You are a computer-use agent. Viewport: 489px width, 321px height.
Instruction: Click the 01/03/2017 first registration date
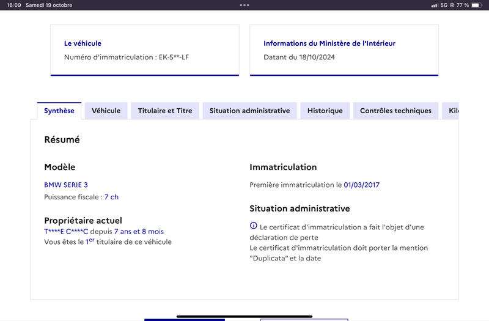point(361,185)
